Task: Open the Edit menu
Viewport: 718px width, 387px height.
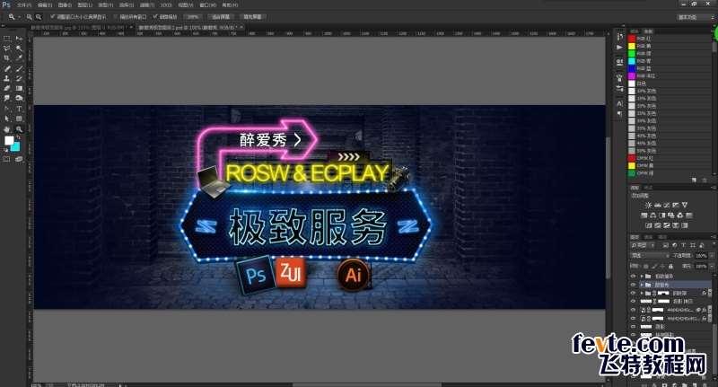Action: tap(44, 5)
